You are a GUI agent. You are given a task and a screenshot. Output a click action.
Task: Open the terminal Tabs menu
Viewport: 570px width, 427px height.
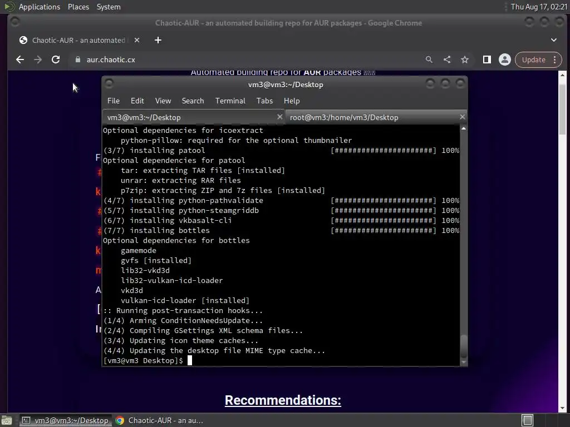tap(264, 101)
